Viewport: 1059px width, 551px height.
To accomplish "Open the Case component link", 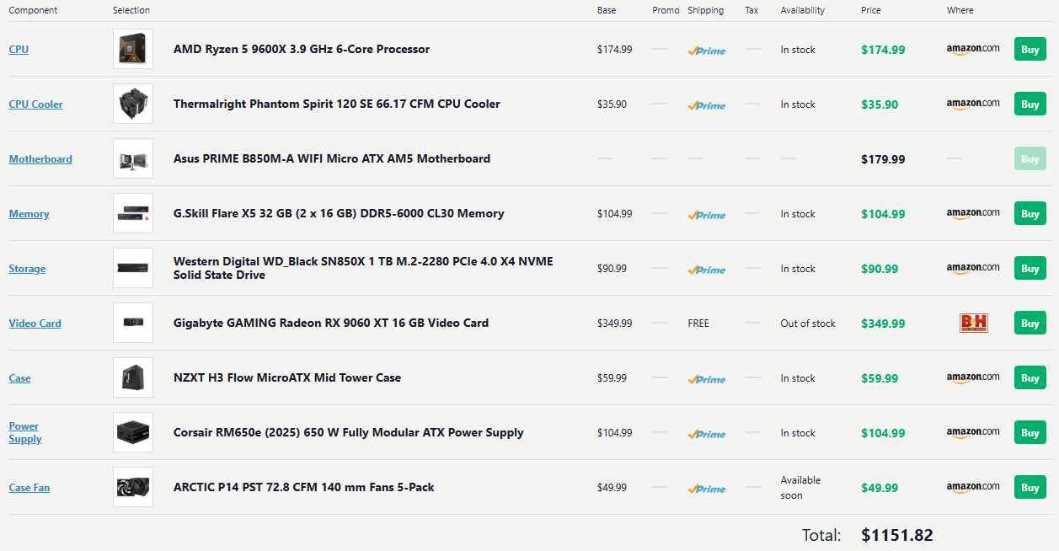I will [19, 378].
